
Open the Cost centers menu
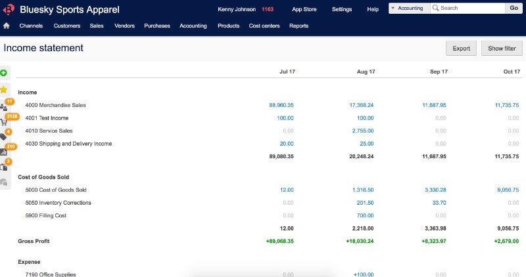264,26
